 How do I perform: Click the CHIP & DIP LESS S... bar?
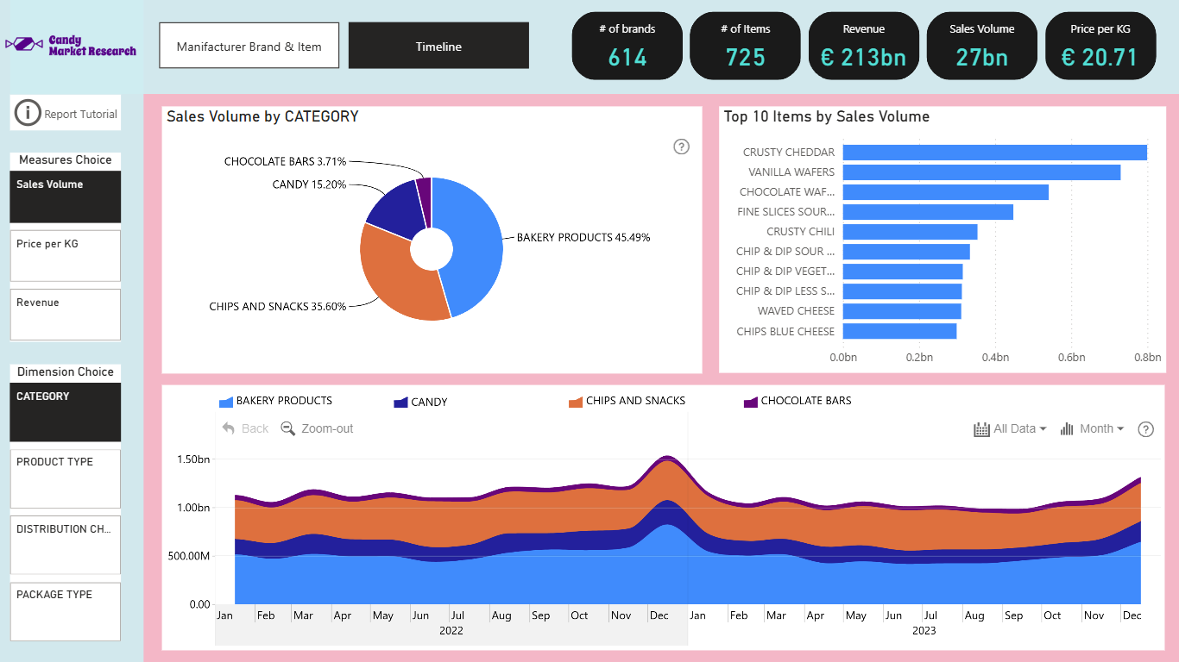click(902, 291)
